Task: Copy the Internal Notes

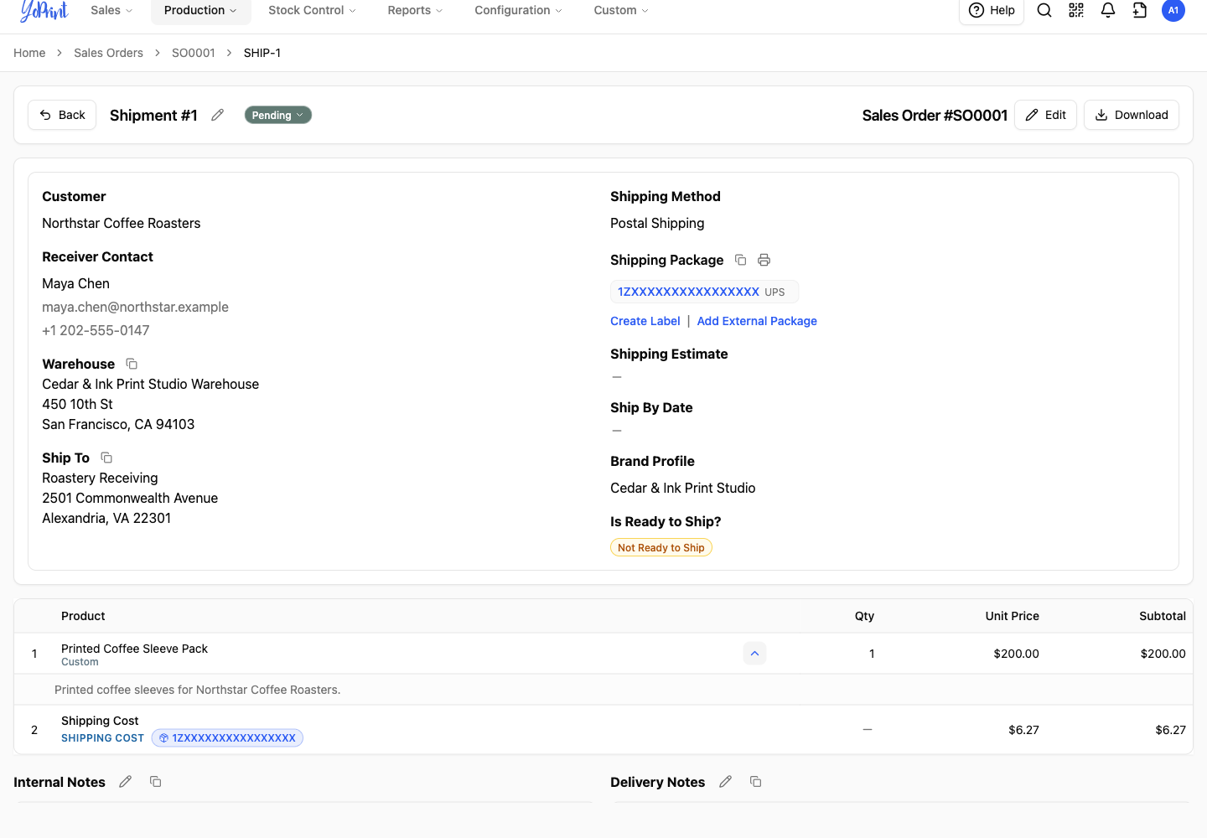Action: pyautogui.click(x=155, y=782)
